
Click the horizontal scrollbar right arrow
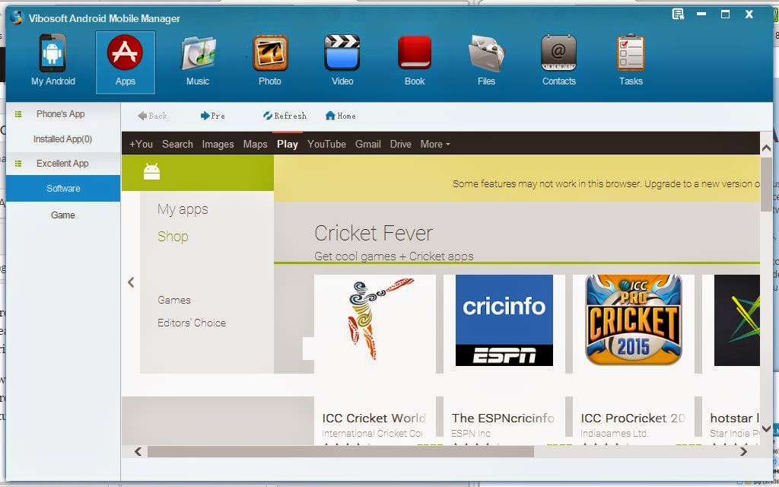pyautogui.click(x=744, y=451)
